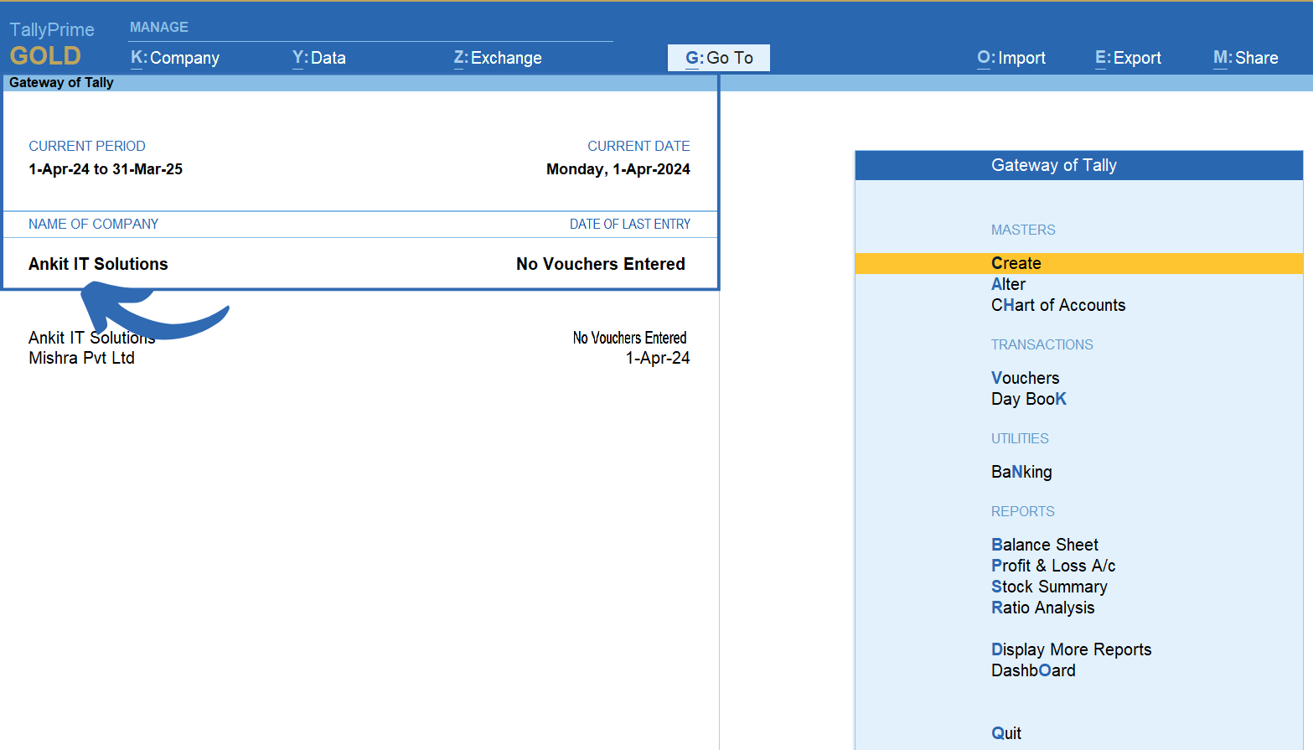Viewport: 1313px width, 750px height.
Task: Open the O: Import menu
Action: tap(1011, 58)
